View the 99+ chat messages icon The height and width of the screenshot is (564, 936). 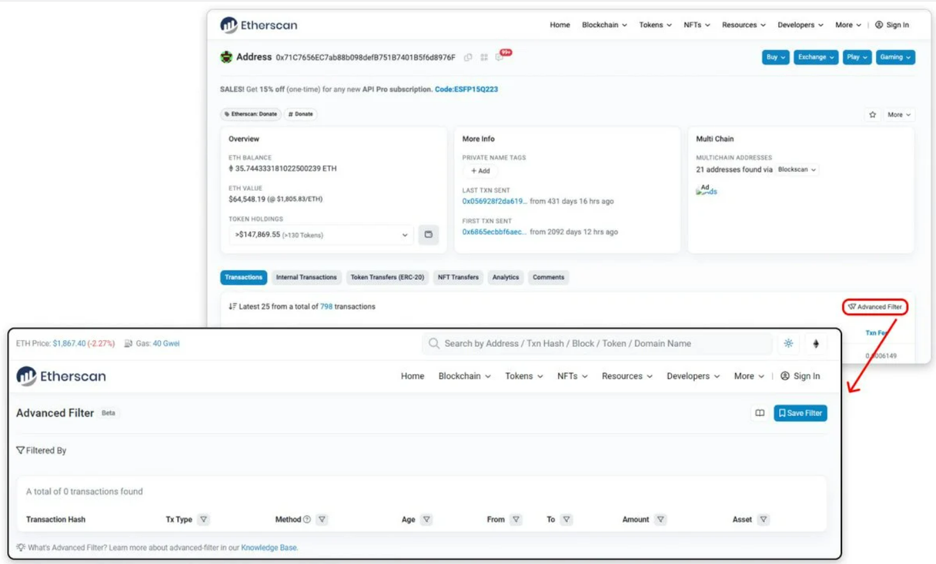(501, 56)
